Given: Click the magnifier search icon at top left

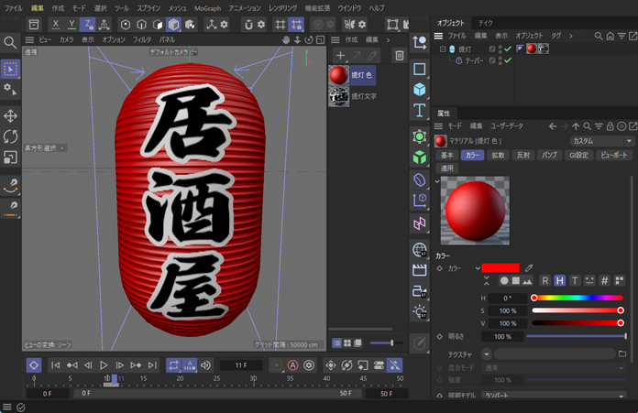Looking at the screenshot, I should (x=11, y=42).
